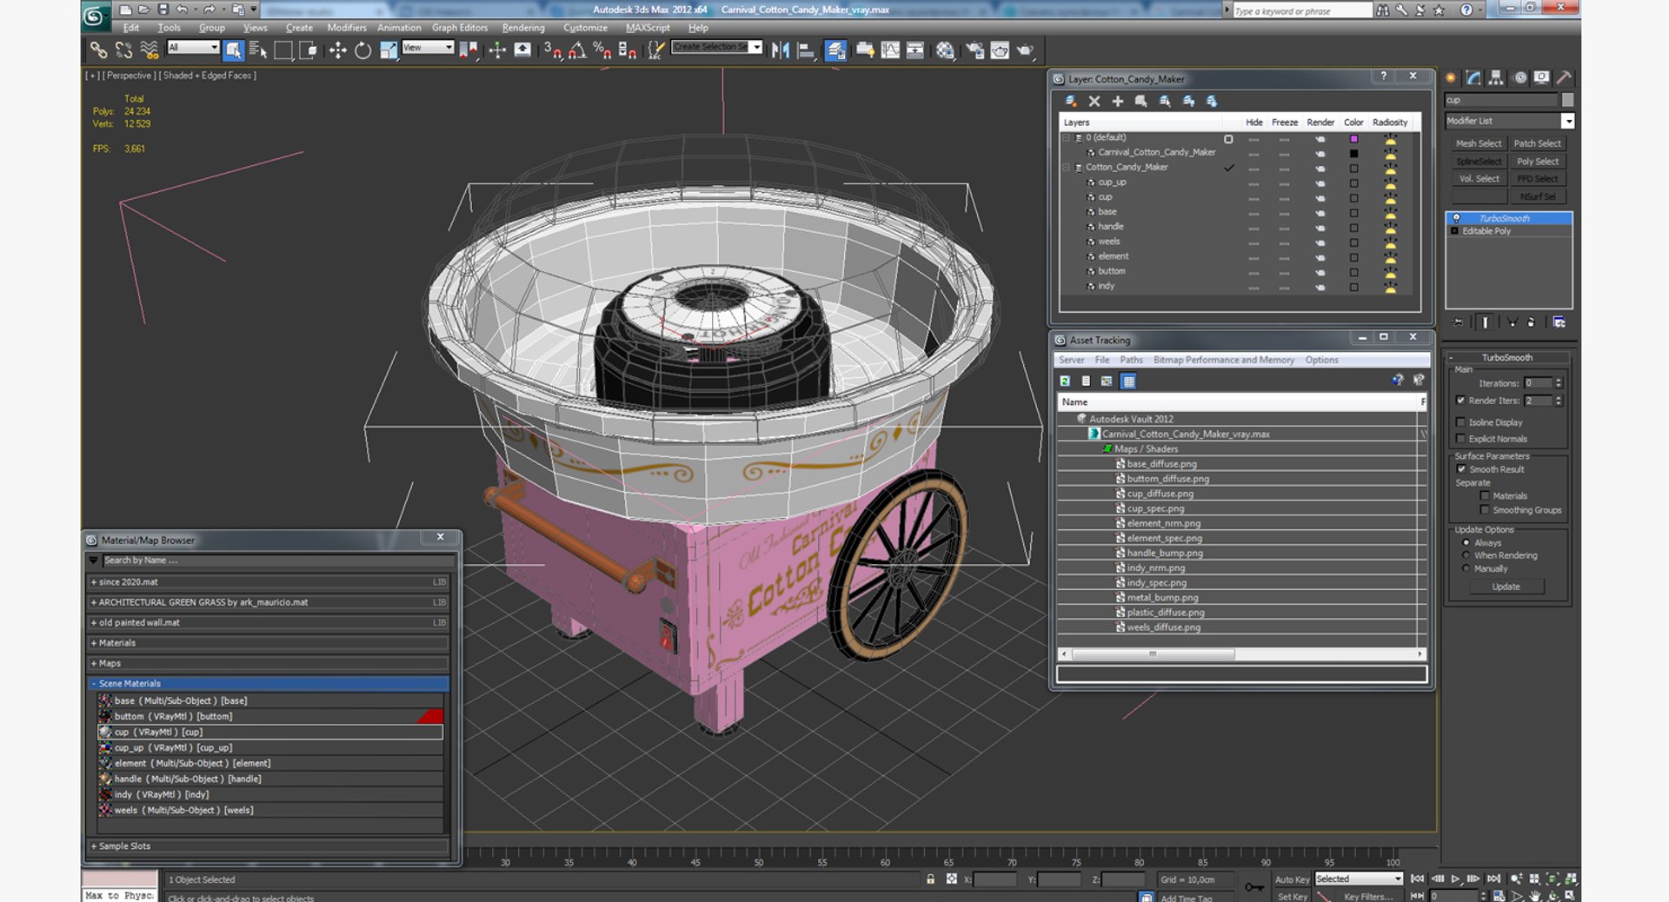The image size is (1669, 902).
Task: Toggle the 3D Snaps tool
Action: tap(553, 50)
